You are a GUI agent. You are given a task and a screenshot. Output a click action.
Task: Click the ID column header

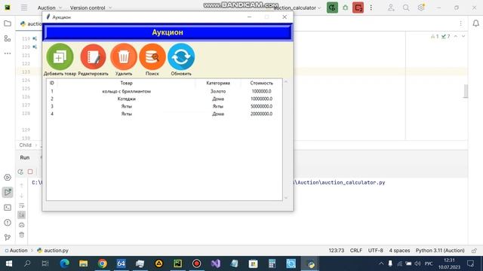(x=52, y=83)
